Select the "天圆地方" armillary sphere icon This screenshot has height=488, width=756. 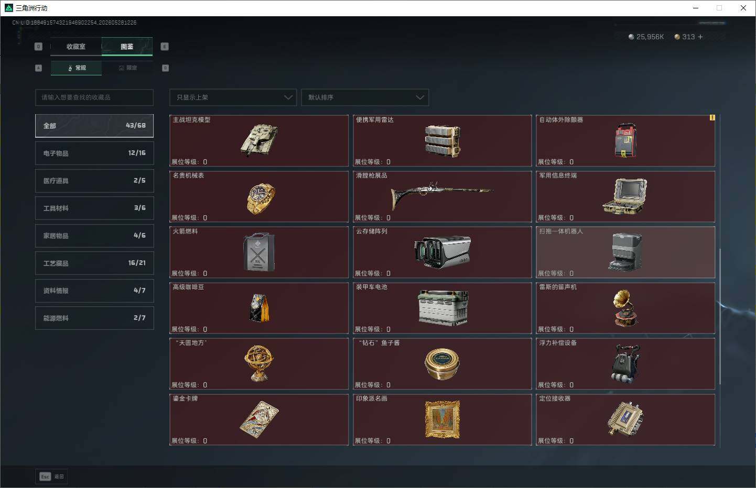coord(259,363)
